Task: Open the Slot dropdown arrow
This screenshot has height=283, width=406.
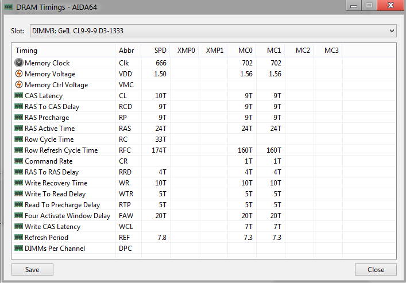Action: 392,31
